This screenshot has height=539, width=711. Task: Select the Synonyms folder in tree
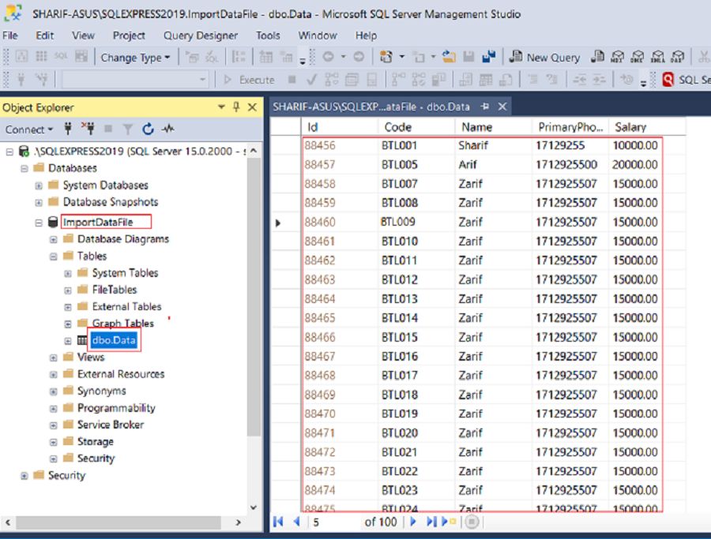[x=102, y=391]
